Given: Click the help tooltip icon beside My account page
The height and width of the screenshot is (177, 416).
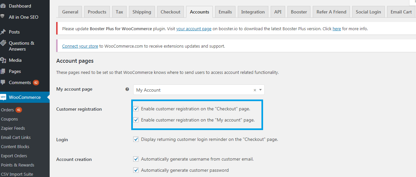Looking at the screenshot, I should tap(127, 89).
